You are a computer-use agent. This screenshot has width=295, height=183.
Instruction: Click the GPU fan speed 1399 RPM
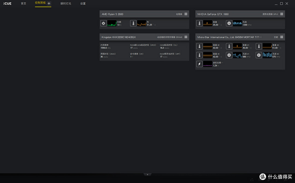(x=247, y=25)
